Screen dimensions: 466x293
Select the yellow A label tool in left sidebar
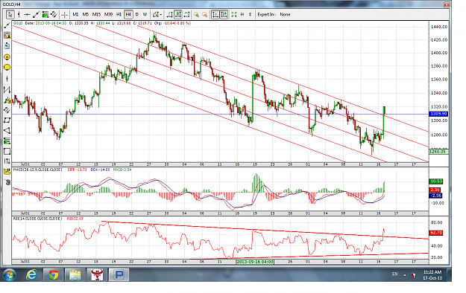[x=7, y=36]
